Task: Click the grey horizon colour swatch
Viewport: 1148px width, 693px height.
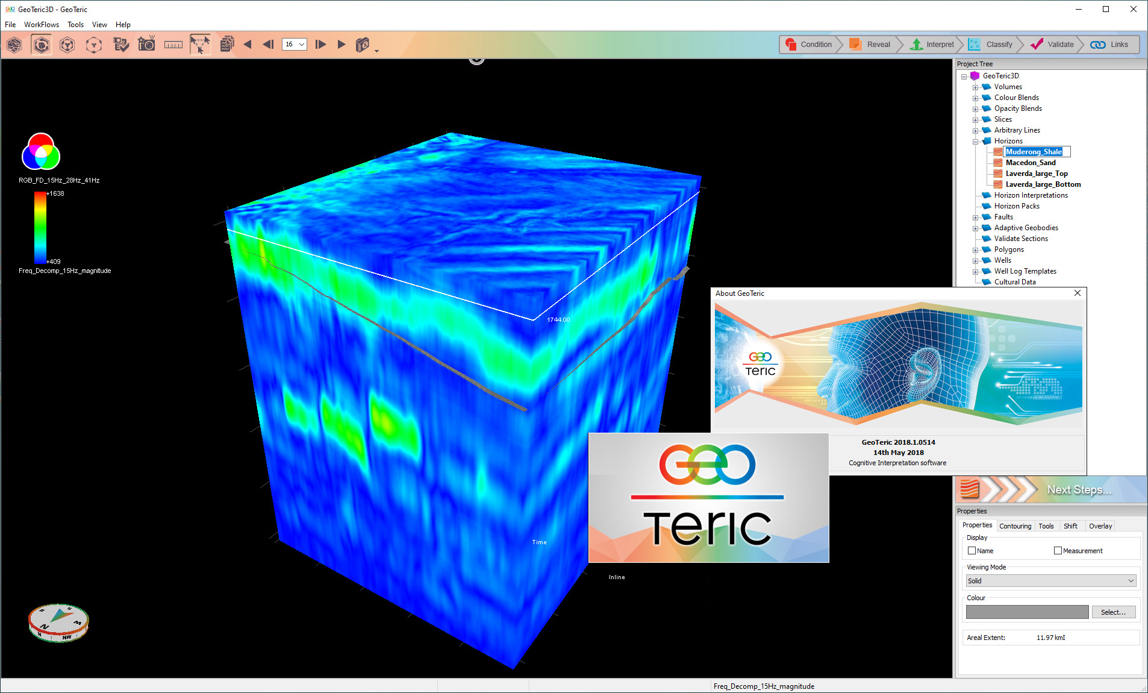Action: tap(1027, 612)
